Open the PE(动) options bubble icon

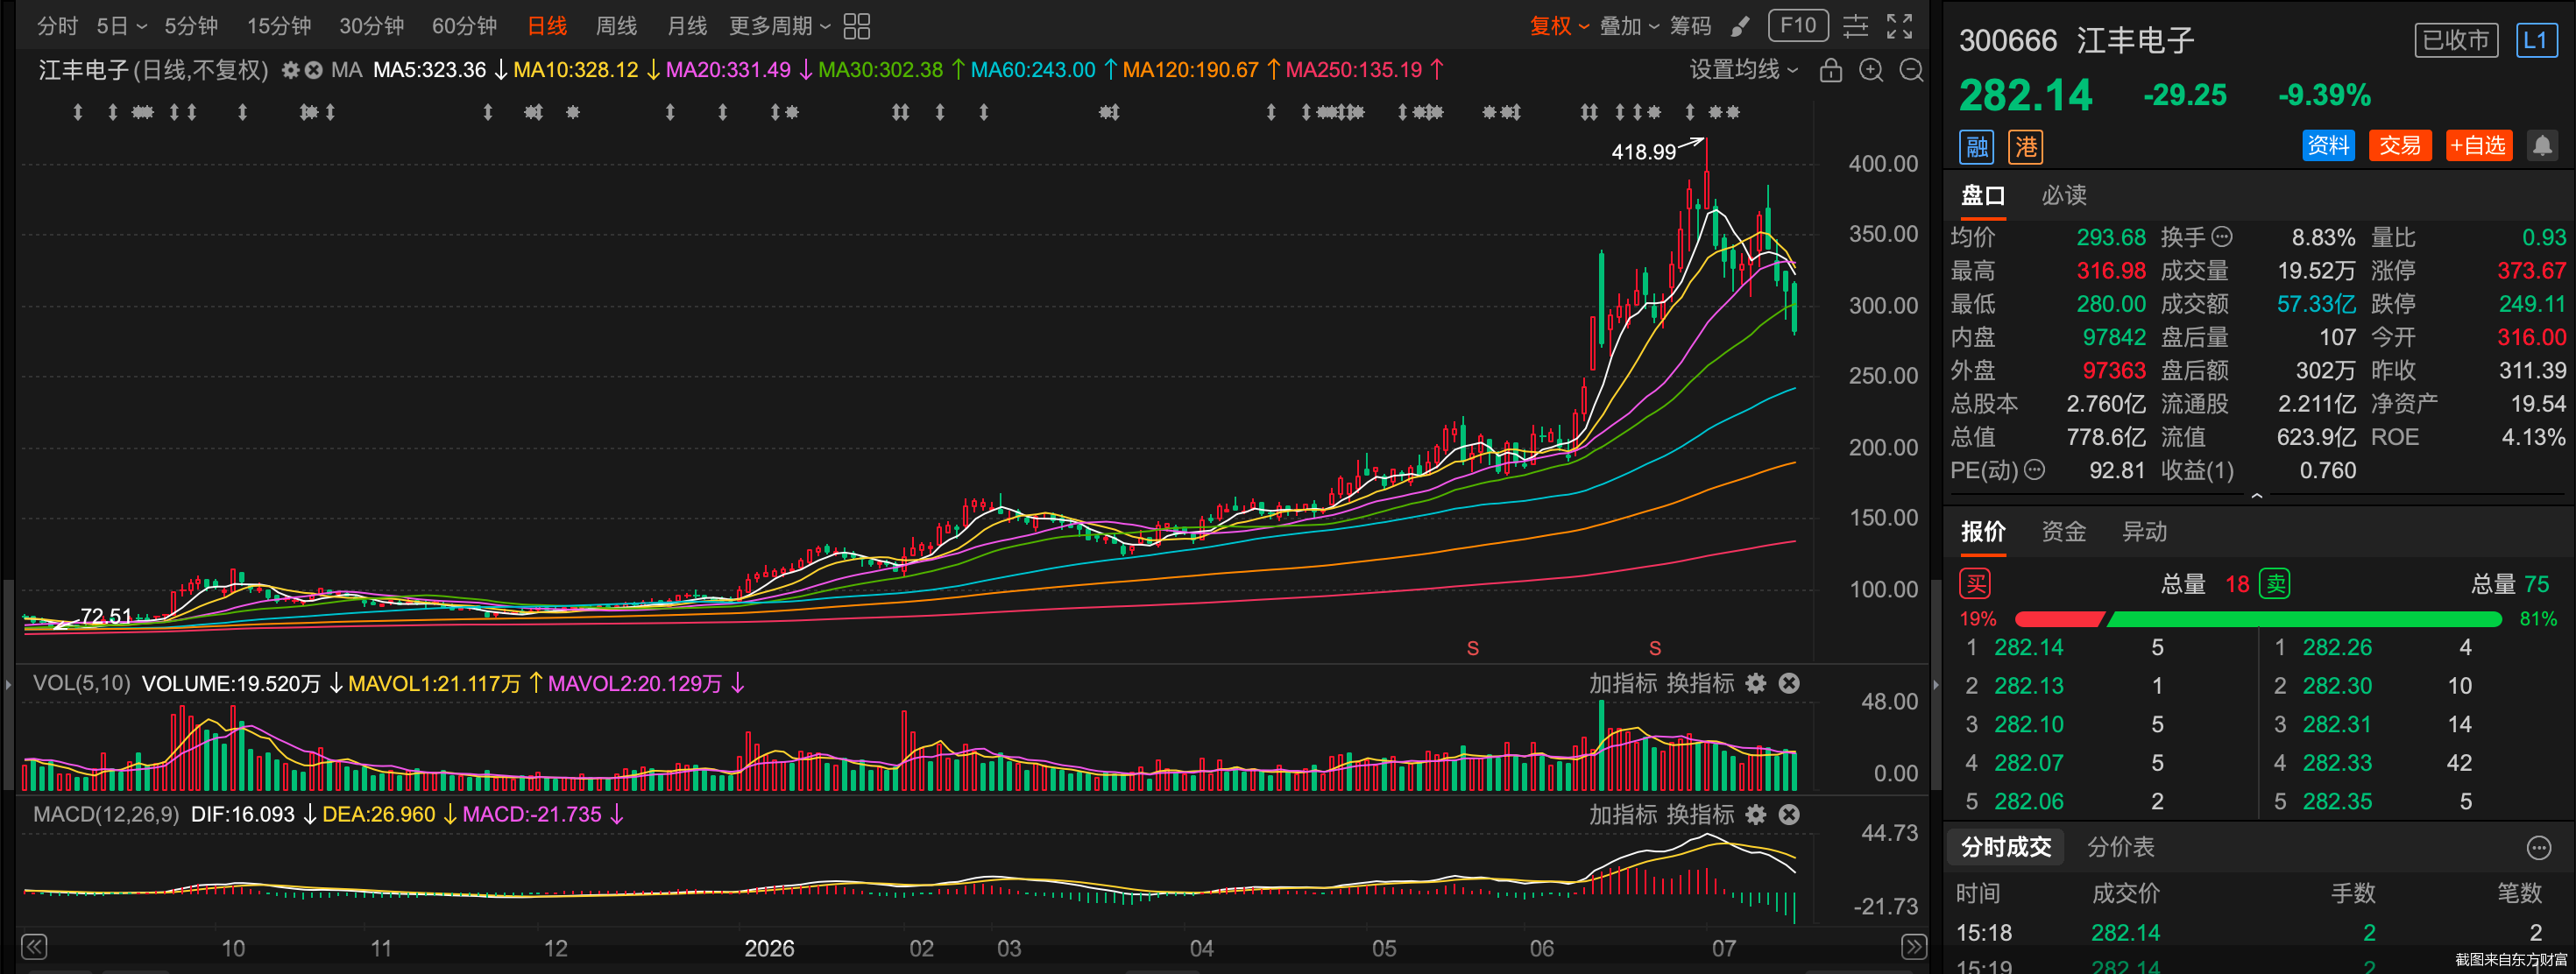(x=2034, y=469)
